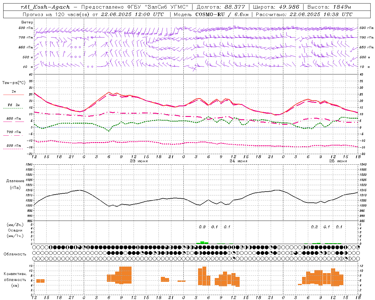Click the 'Td 2м' dew point legend entry
Screen dimensions: 375x300
click(x=13, y=105)
